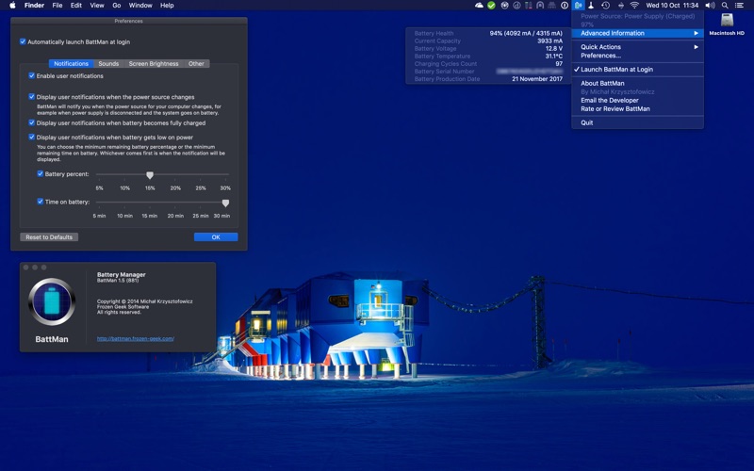754x471 pixels.
Task: Switch to the Sounds tab
Action: tap(108, 63)
